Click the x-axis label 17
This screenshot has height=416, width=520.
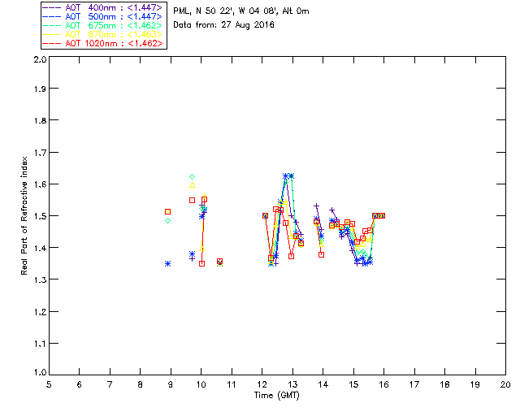click(x=414, y=384)
